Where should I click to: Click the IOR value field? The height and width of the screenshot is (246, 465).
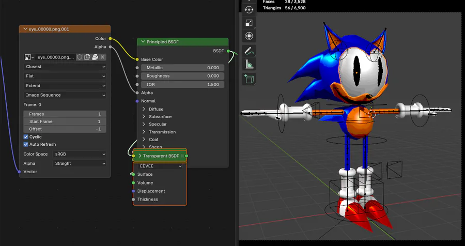pyautogui.click(x=182, y=85)
